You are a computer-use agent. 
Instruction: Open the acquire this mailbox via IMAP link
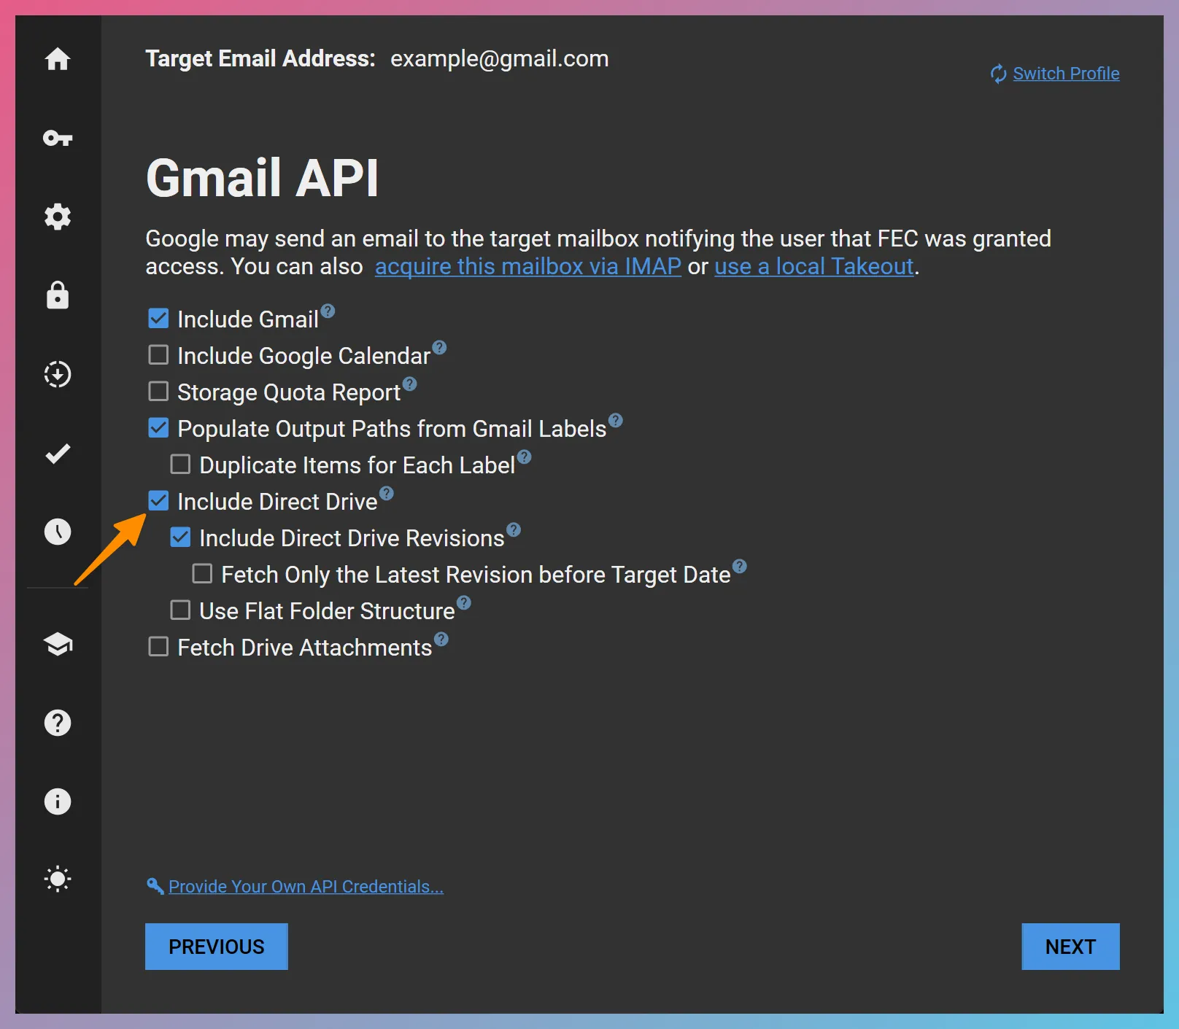tap(528, 266)
